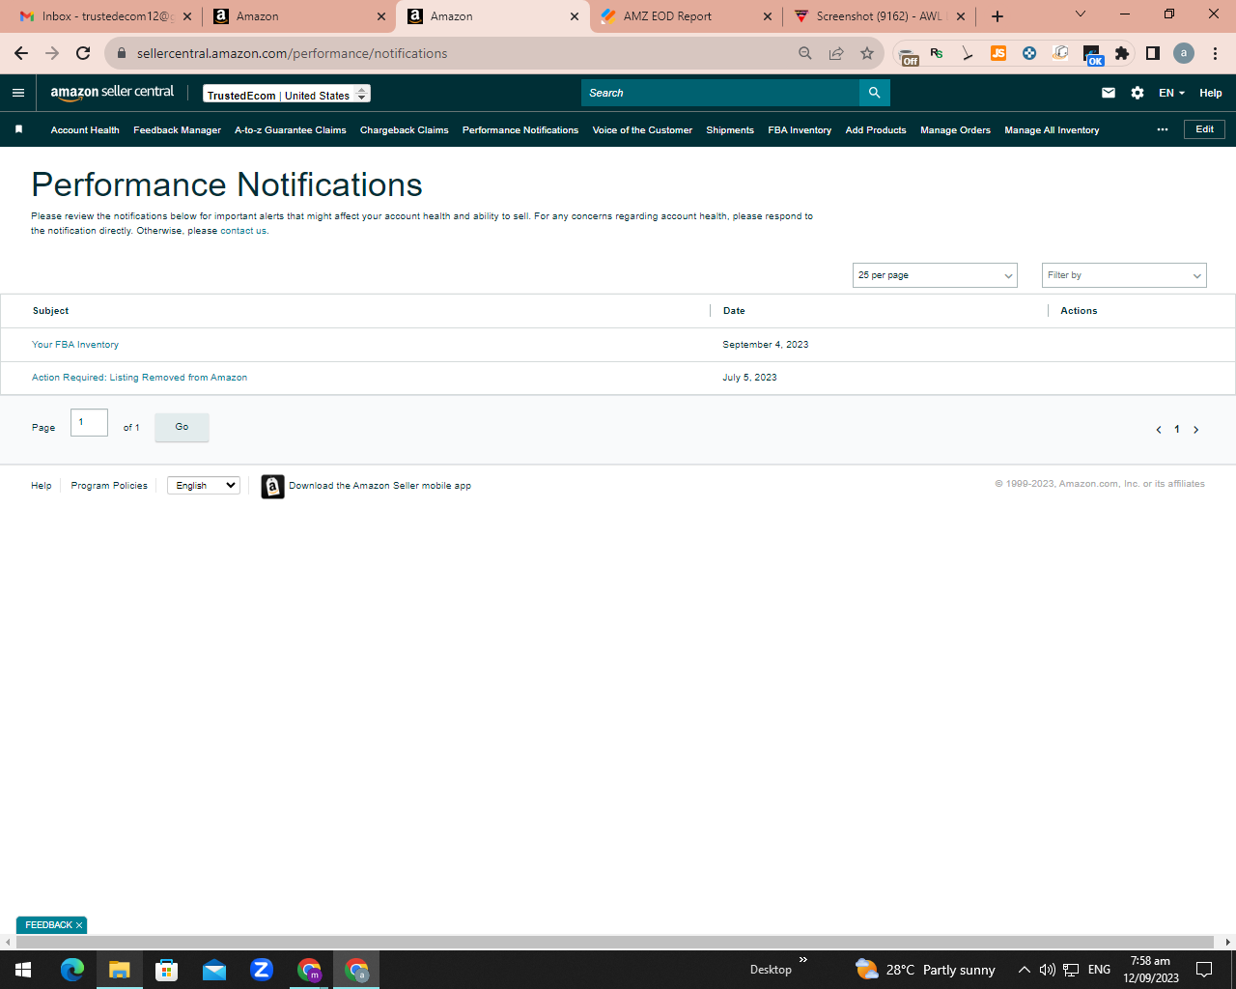This screenshot has width=1236, height=989.
Task: Open a new browser tab
Action: (x=997, y=16)
